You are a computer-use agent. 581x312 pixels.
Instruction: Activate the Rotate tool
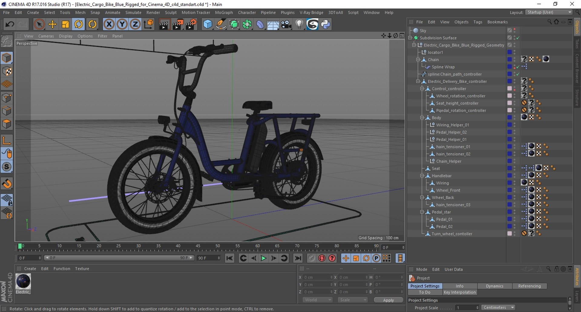coord(79,24)
